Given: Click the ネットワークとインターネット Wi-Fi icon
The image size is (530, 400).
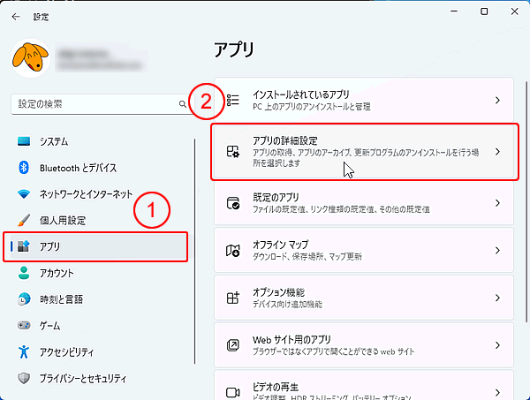Looking at the screenshot, I should (x=24, y=194).
